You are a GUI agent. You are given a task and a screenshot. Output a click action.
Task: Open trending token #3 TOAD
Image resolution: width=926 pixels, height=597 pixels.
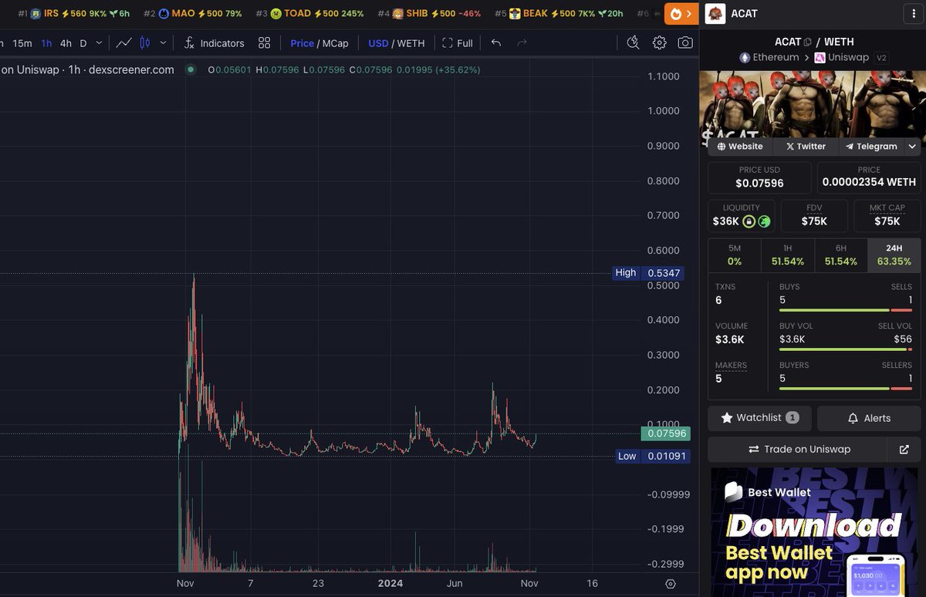tap(311, 13)
